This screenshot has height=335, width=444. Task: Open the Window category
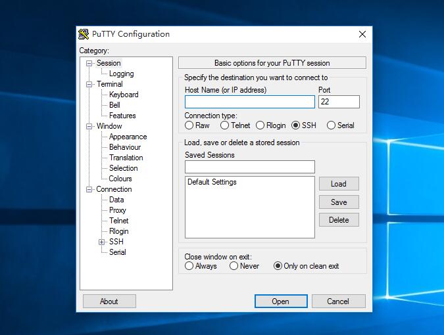109,126
